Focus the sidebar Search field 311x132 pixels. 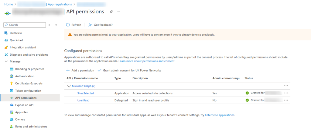click(25, 25)
